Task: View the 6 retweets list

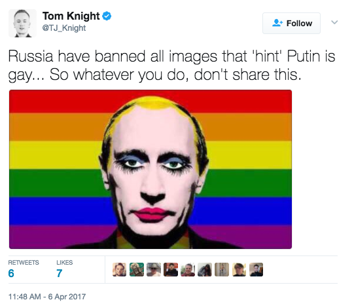Action: tap(24, 269)
